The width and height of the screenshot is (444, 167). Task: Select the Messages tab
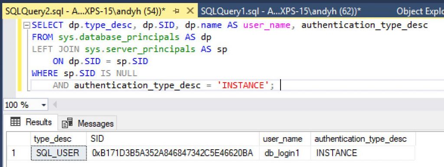coord(88,123)
